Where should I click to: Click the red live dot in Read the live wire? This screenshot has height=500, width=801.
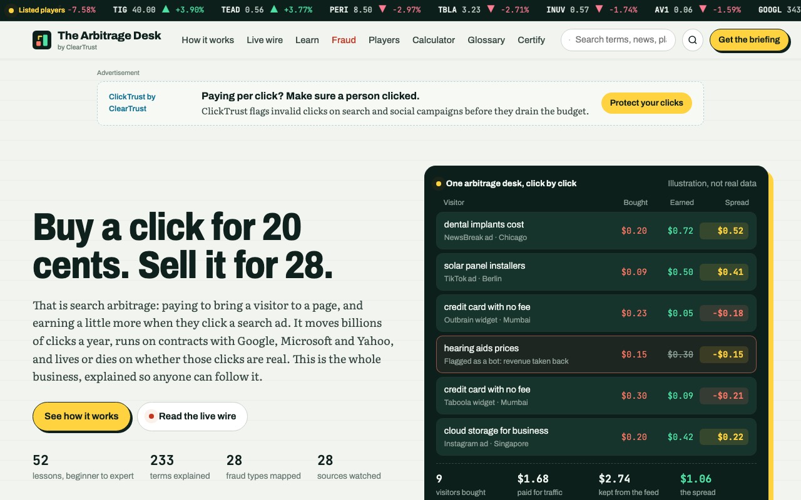pyautogui.click(x=151, y=416)
